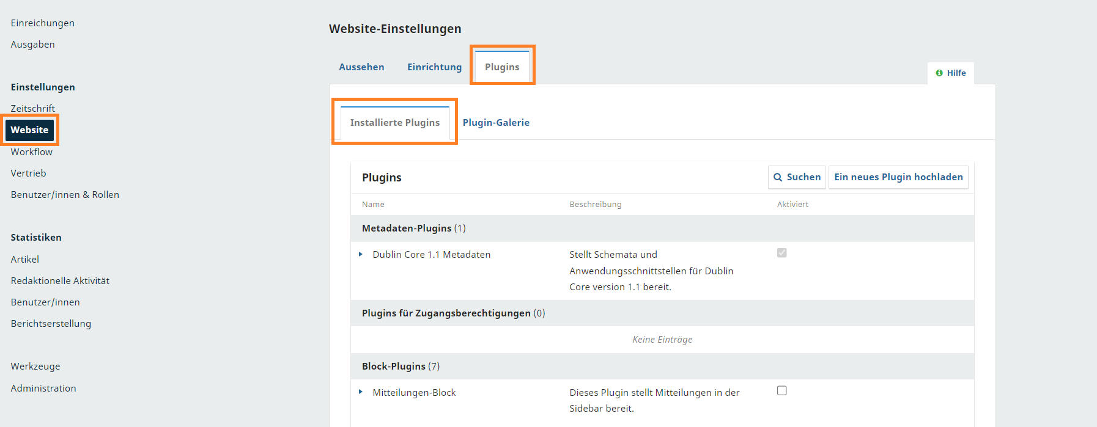Switch to the Aussehen tab

[361, 67]
